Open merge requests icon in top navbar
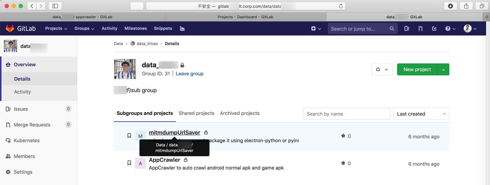This screenshot has width=490, height=185. pos(420,29)
